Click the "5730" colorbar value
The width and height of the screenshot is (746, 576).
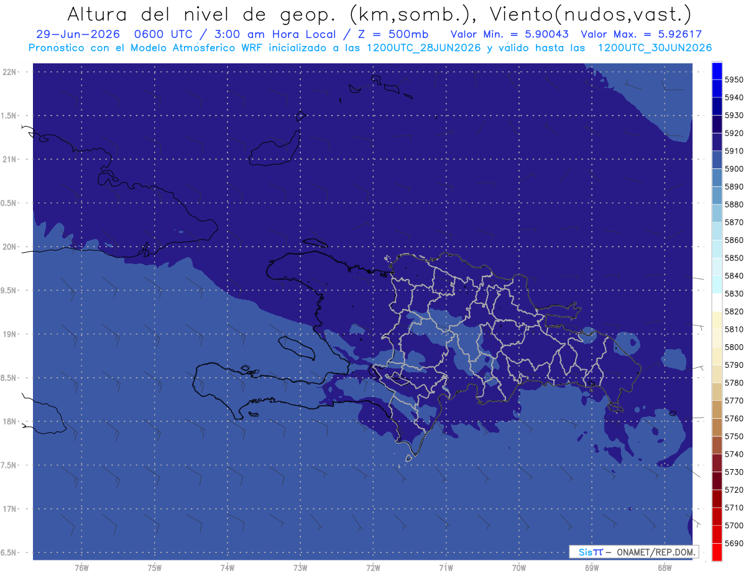[734, 472]
